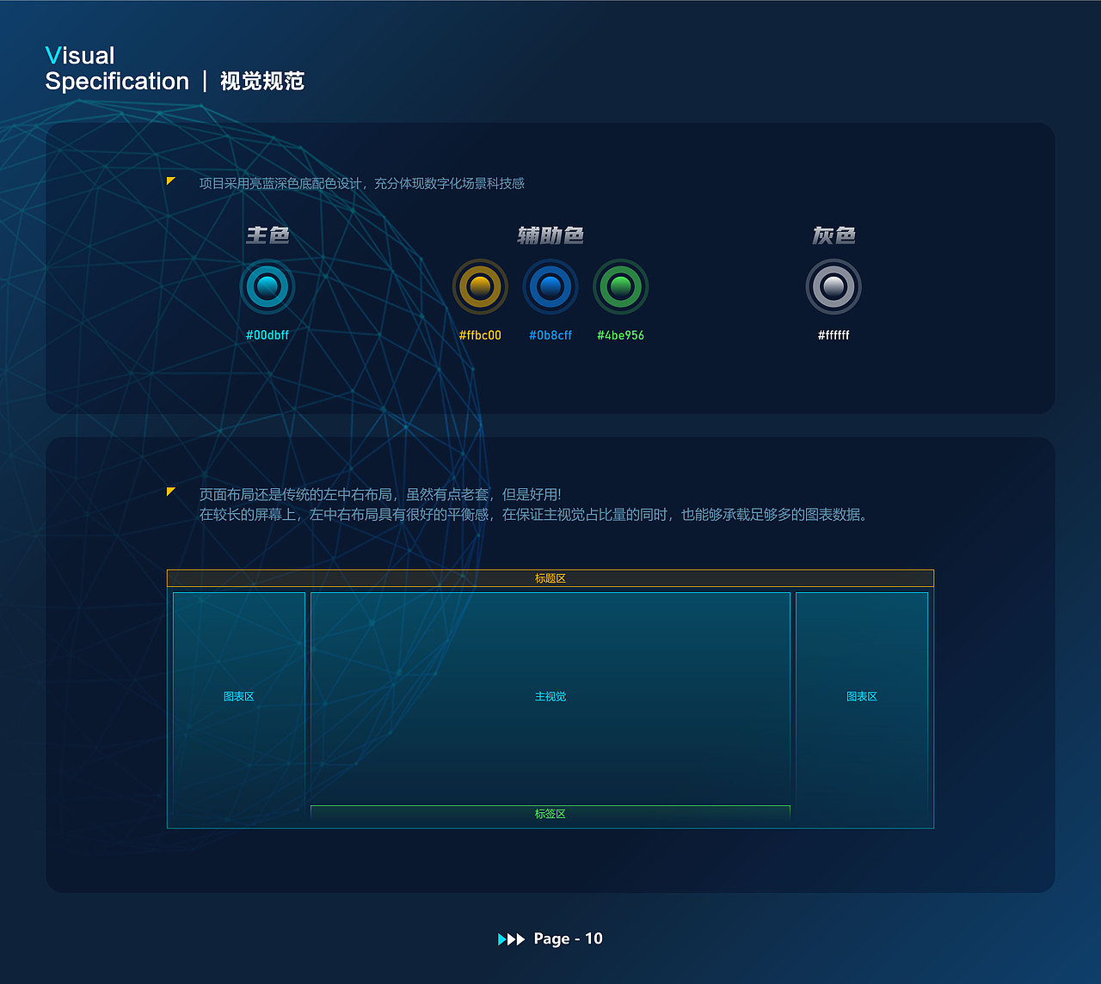Click the Visual Specification title text
This screenshot has width=1101, height=984.
click(x=117, y=69)
